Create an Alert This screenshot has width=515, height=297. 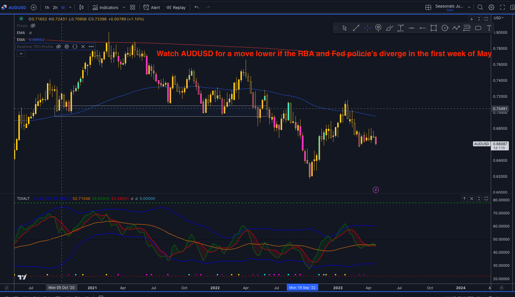(152, 8)
